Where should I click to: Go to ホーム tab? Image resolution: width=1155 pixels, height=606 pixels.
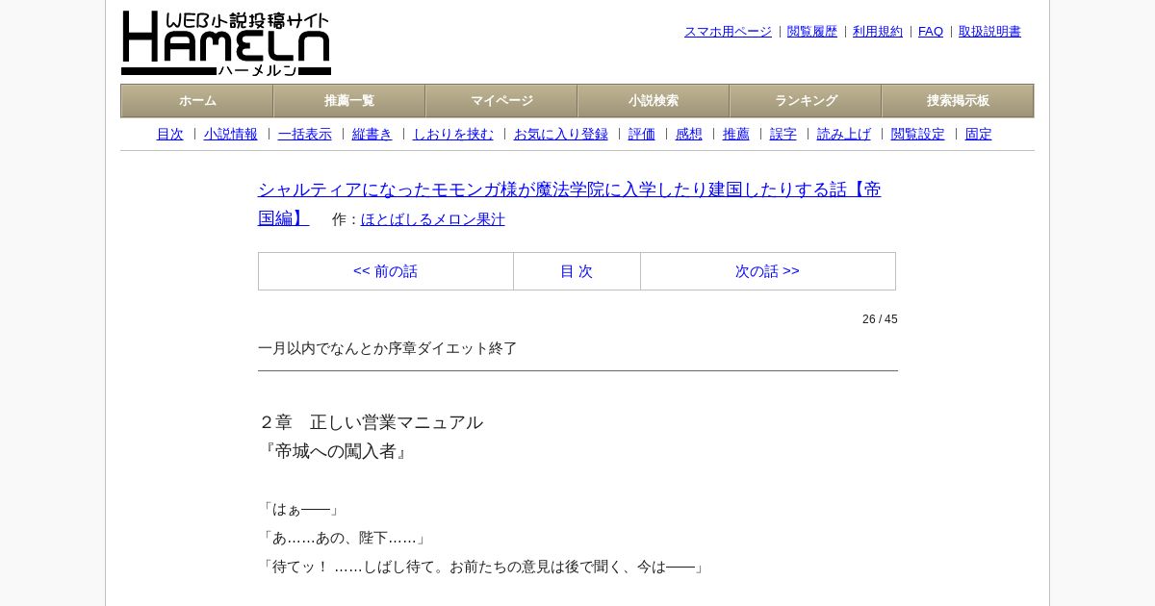(197, 101)
